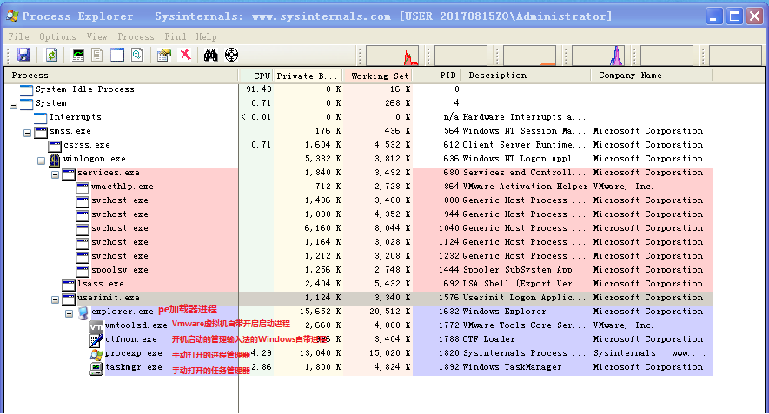Click the 91.43 CPU value for Idle

(258, 89)
